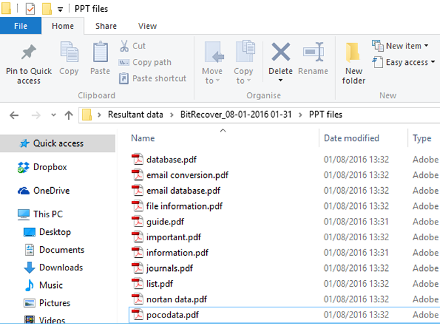Expand breadcrumb chevron before Resultant data

99,115
